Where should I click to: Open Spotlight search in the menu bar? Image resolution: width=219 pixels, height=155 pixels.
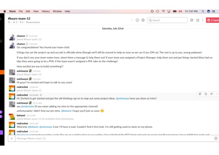pyautogui.click(x=203, y=11)
